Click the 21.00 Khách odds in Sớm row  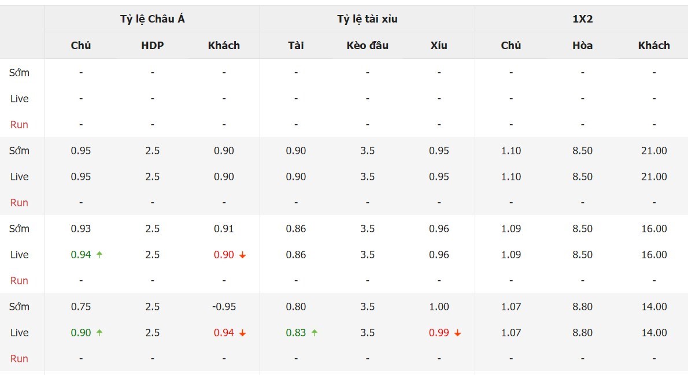(x=654, y=150)
